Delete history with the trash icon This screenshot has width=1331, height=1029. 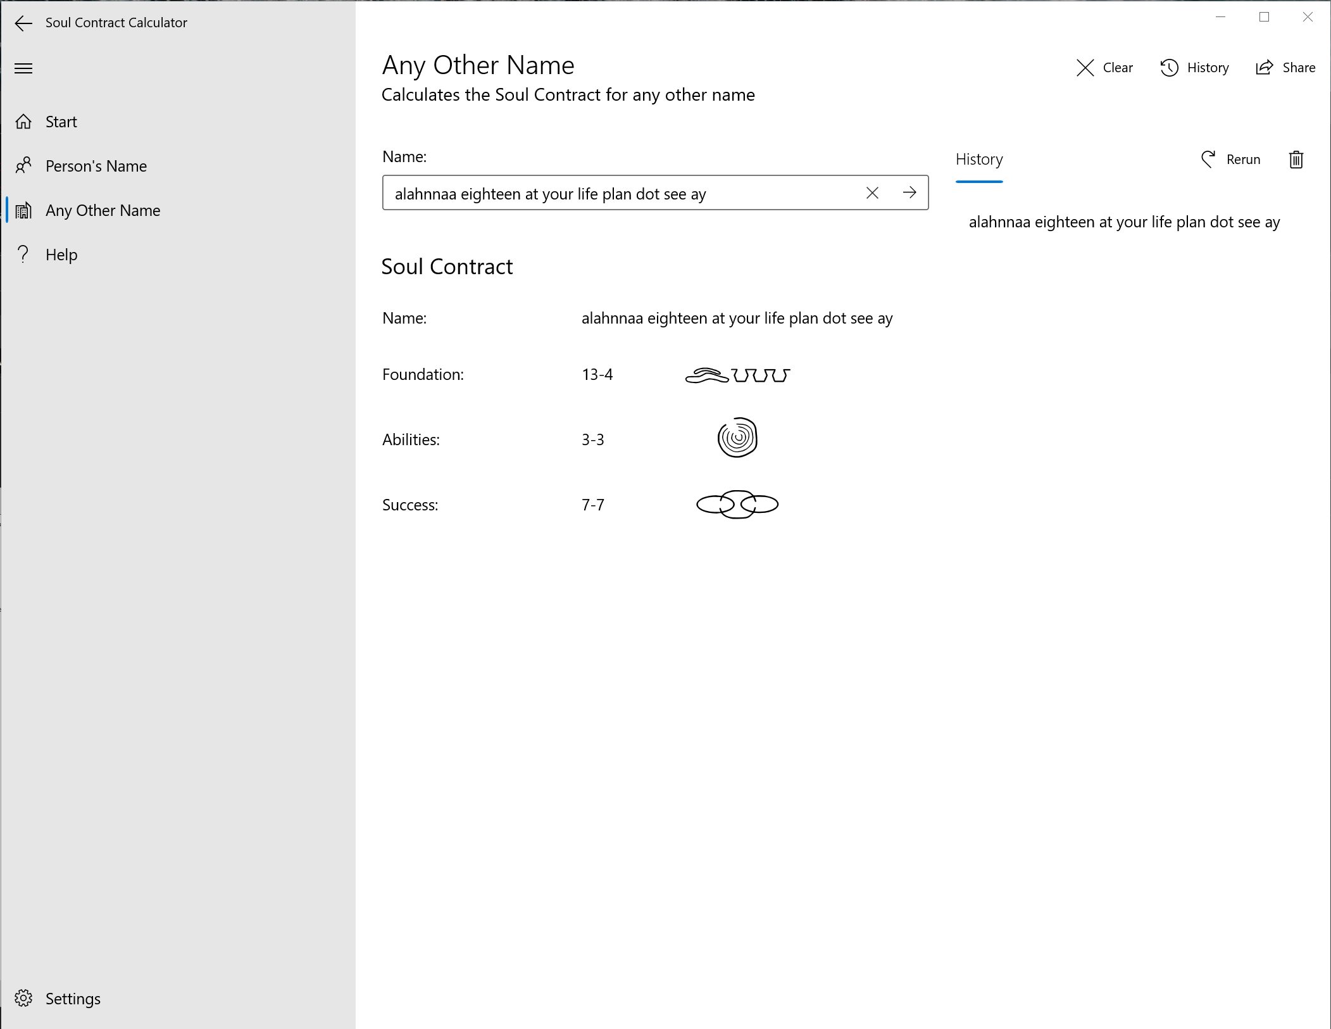pos(1296,160)
